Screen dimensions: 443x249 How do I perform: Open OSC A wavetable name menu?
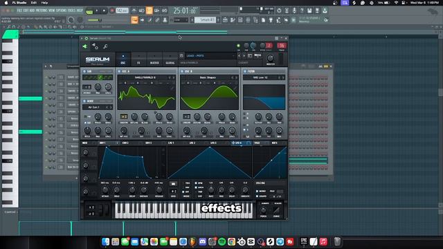145,77
